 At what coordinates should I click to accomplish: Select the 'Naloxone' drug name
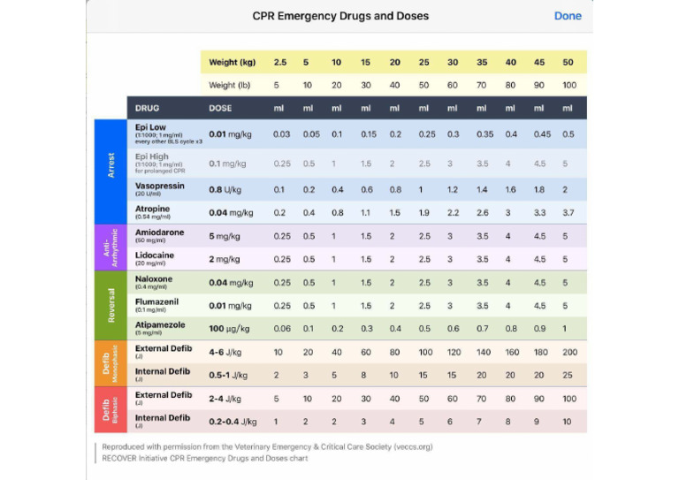[x=154, y=278]
